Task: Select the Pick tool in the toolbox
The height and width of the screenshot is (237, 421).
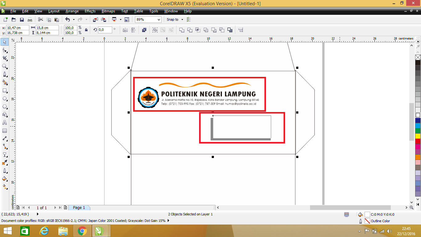Action: tap(5, 42)
